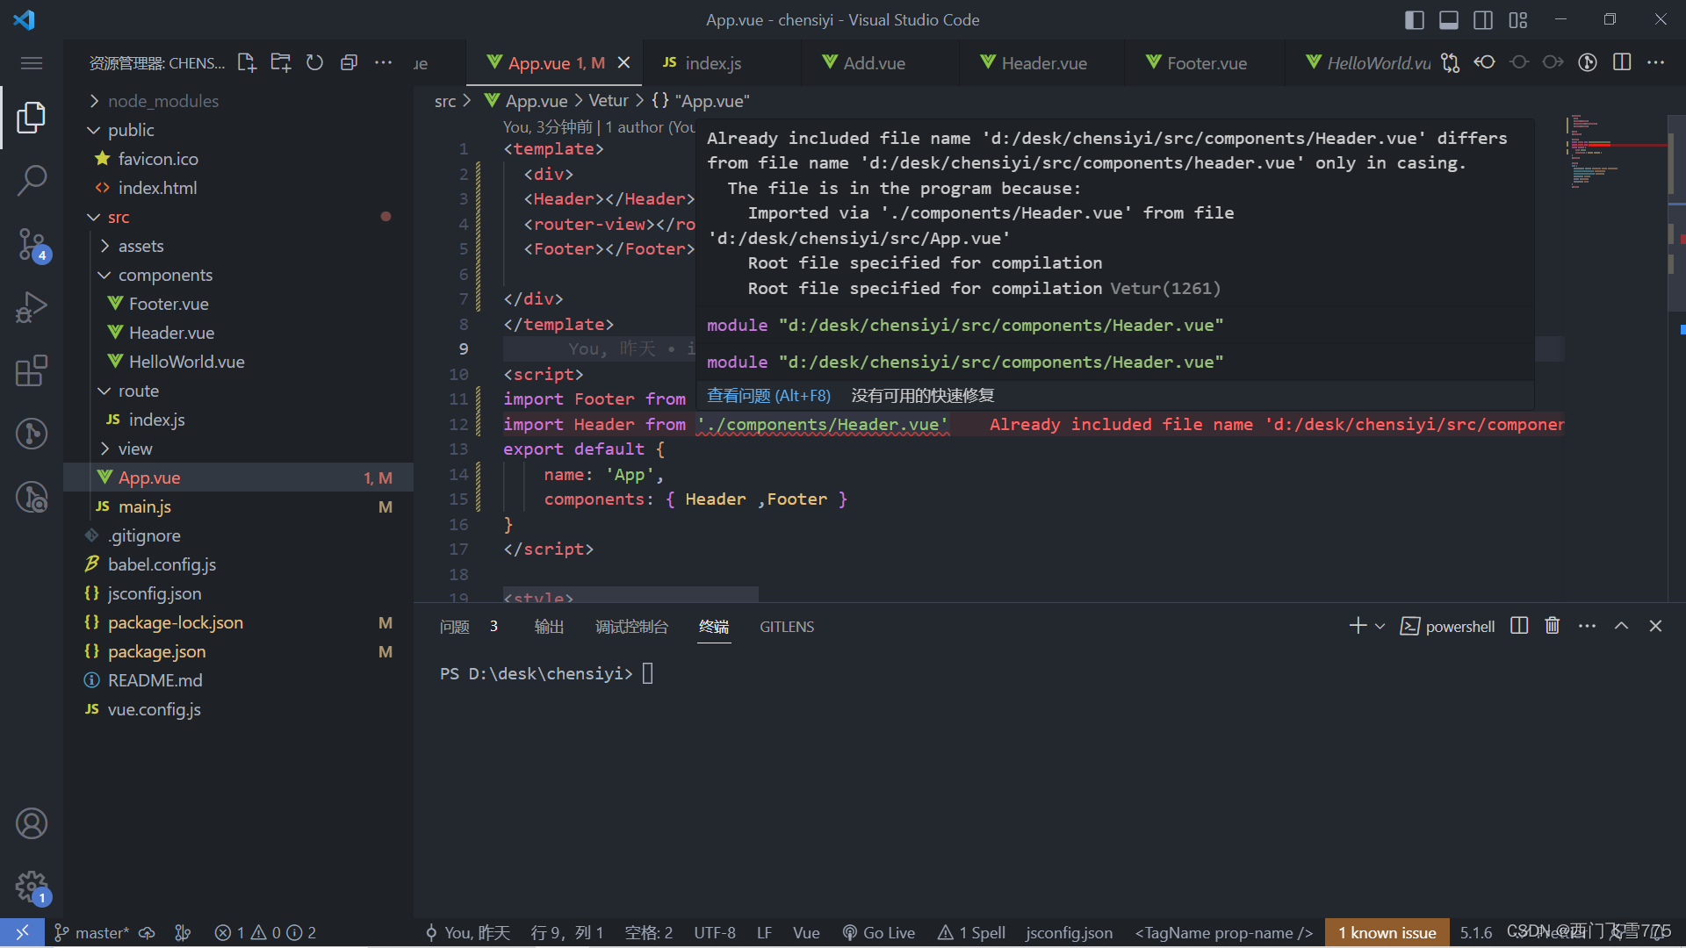
Task: Open the Manage gear at bottom of activity bar
Action: pyautogui.click(x=32, y=887)
